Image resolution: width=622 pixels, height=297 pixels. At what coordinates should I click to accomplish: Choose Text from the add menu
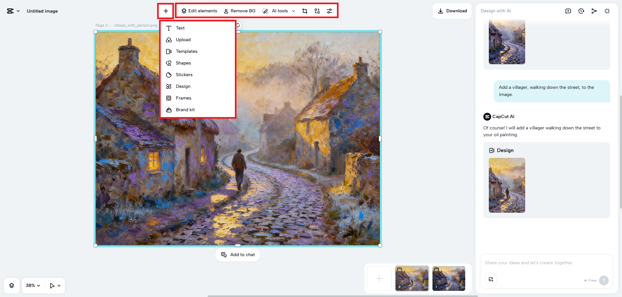click(180, 28)
